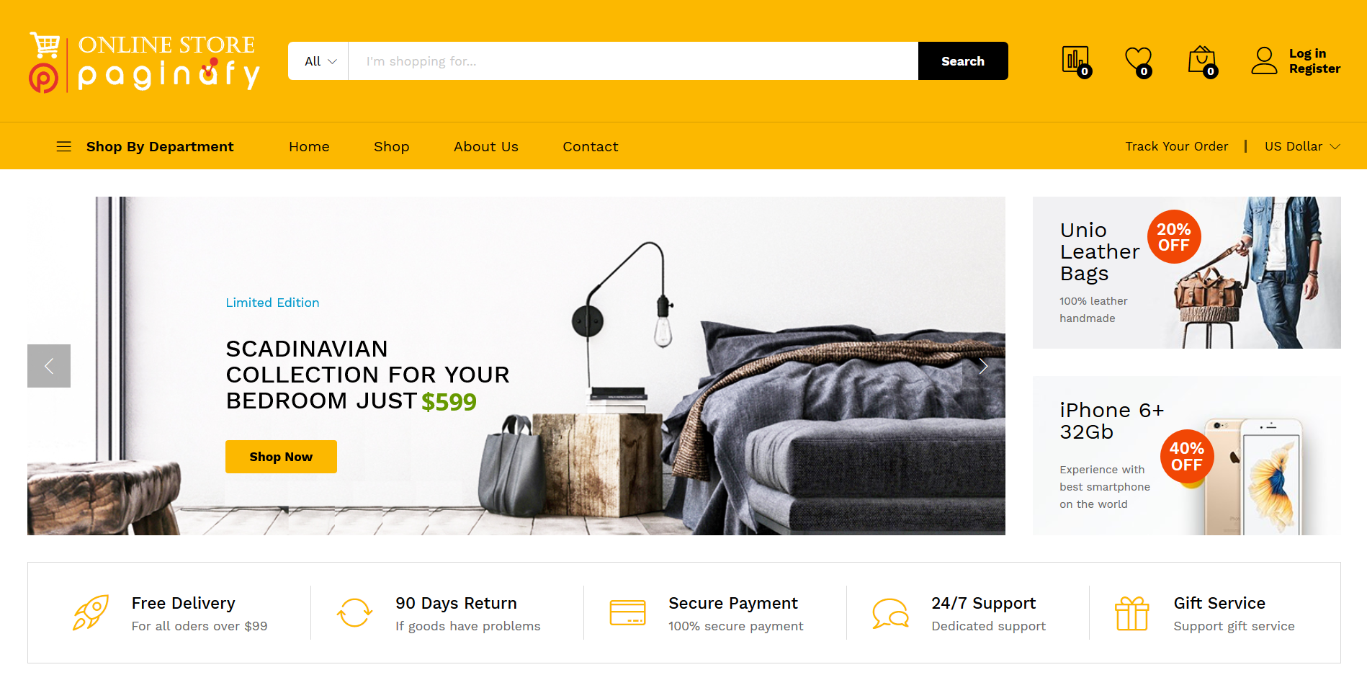Open the compare products chart icon
This screenshot has width=1367, height=675.
pyautogui.click(x=1075, y=61)
